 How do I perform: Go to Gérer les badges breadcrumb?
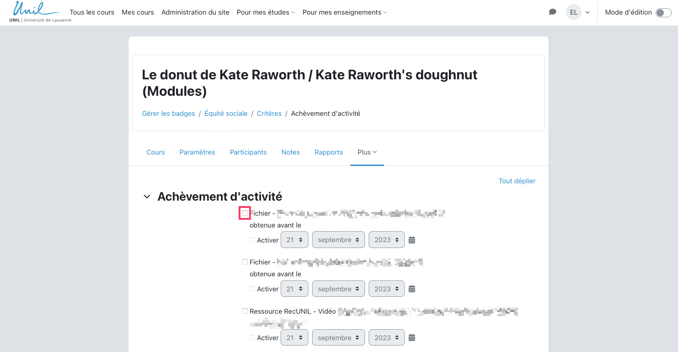point(168,114)
